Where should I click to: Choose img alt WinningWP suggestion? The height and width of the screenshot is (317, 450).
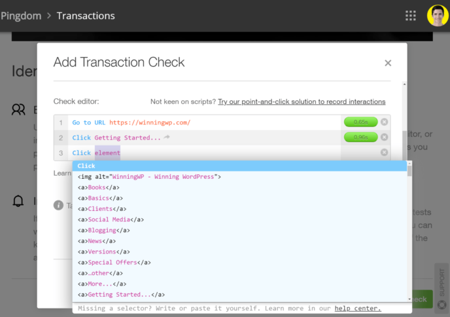click(239, 177)
